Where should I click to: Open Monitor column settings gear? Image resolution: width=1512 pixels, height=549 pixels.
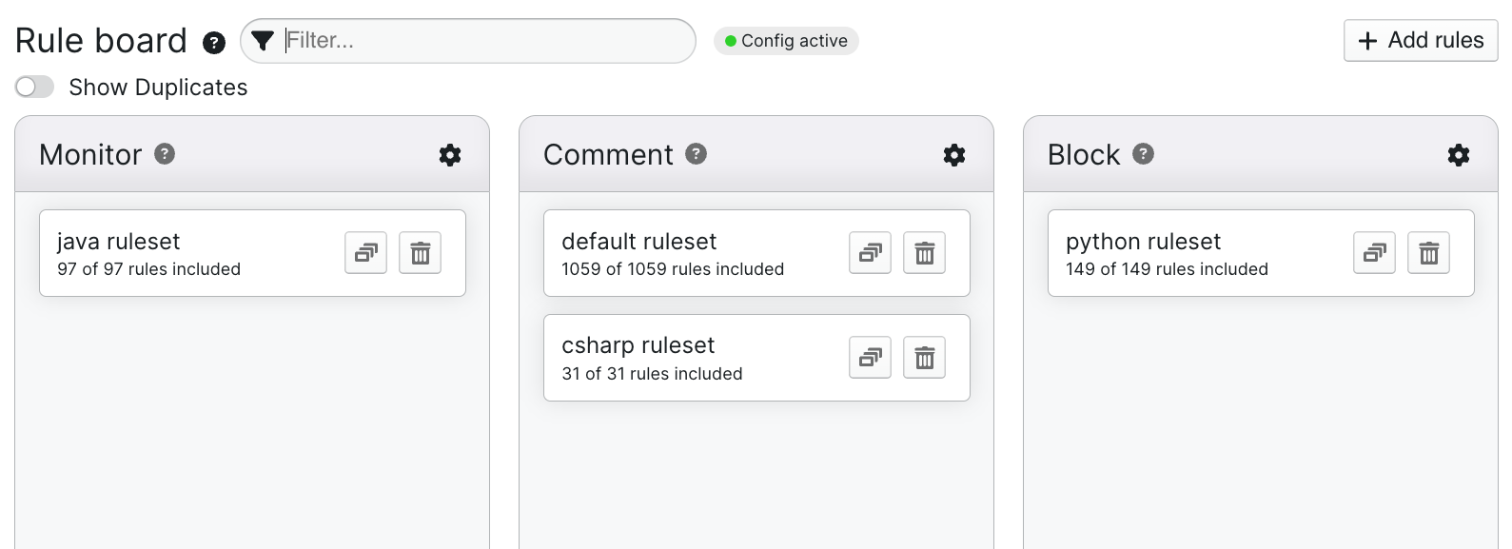[450, 155]
